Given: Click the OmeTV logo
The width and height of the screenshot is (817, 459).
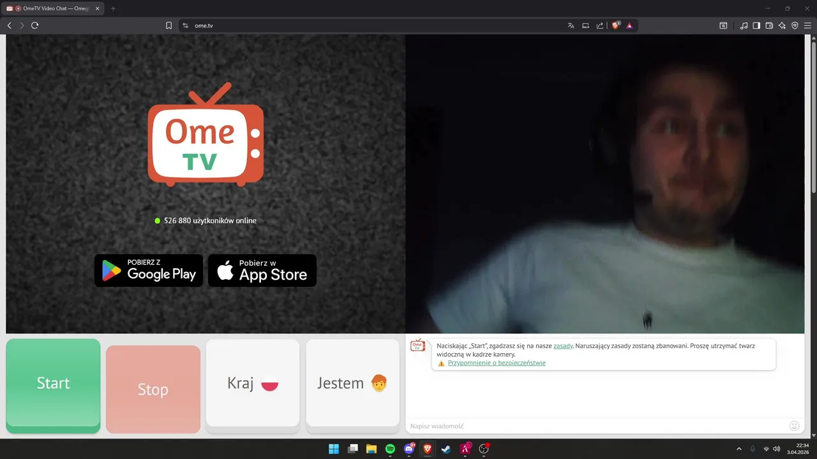Looking at the screenshot, I should pyautogui.click(x=206, y=135).
